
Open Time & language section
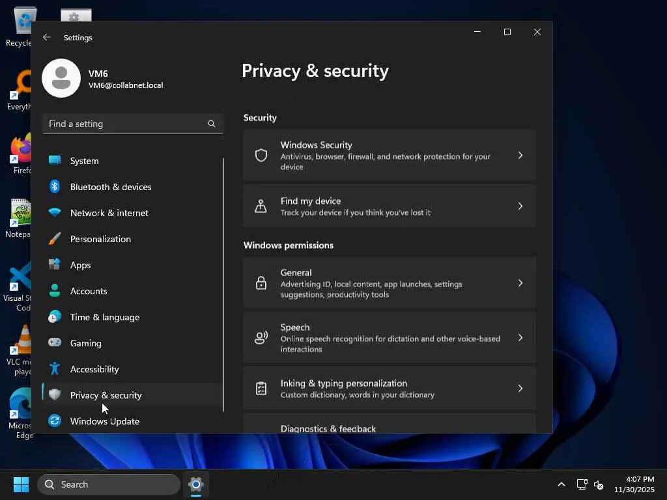click(x=132, y=317)
